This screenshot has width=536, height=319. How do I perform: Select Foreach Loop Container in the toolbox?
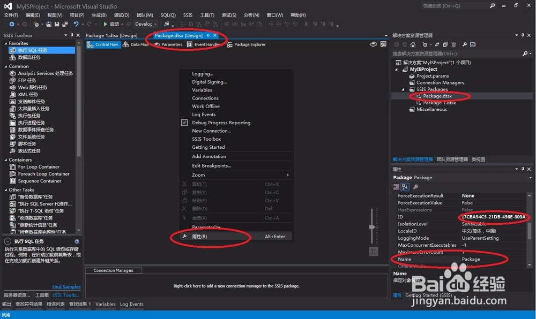(43, 174)
